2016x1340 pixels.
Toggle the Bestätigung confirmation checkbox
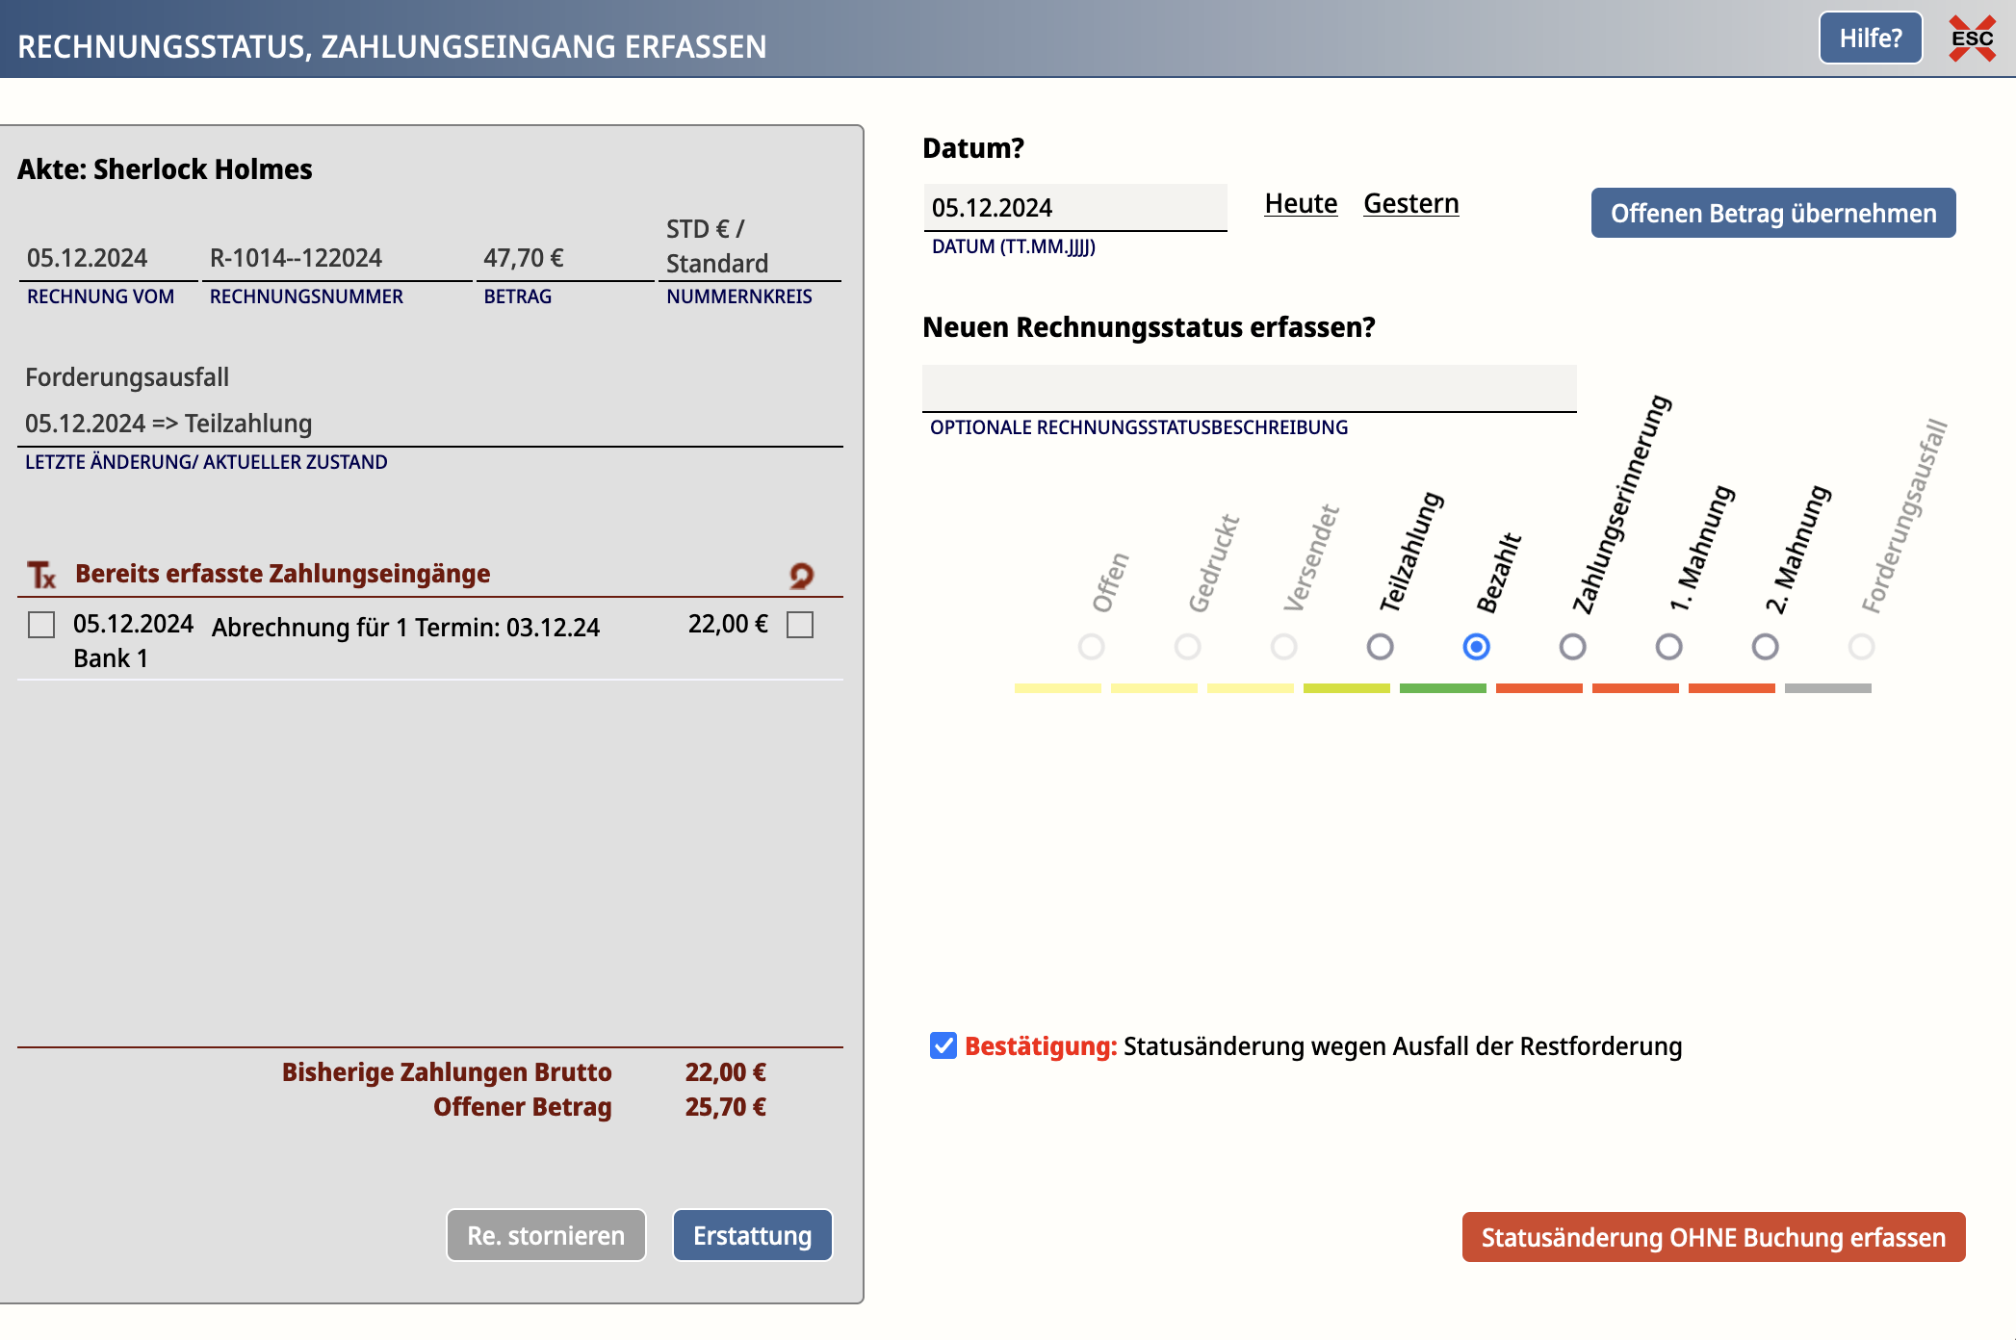click(x=943, y=1045)
